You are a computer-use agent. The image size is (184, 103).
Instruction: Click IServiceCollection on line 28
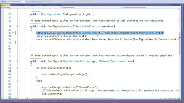pos(87,26)
